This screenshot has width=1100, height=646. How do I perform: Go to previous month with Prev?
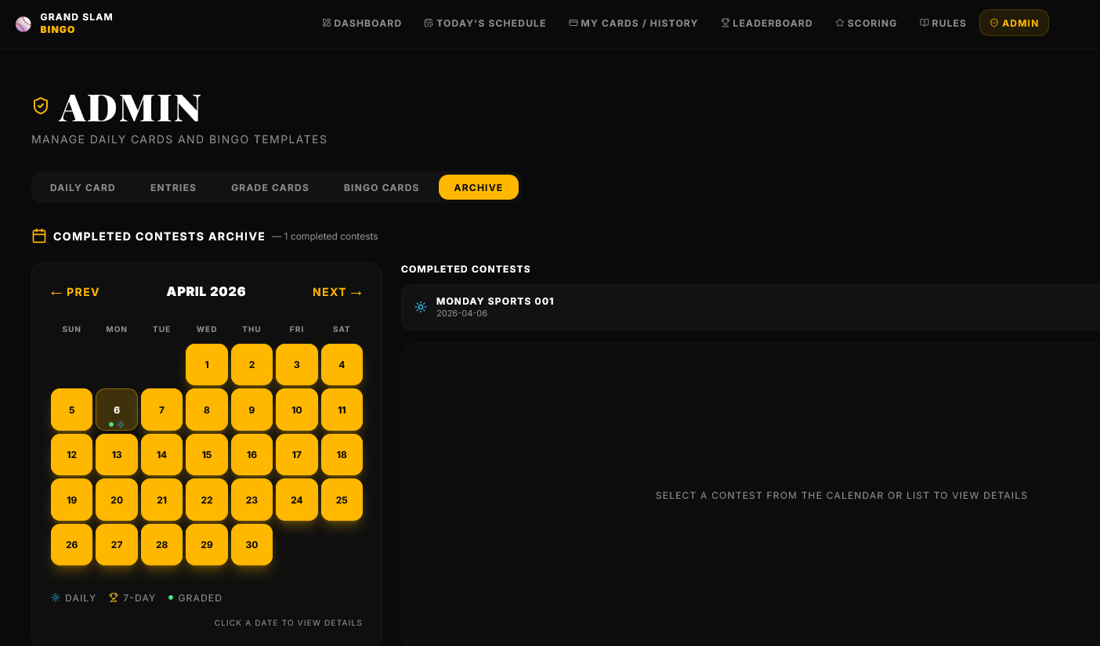pyautogui.click(x=75, y=292)
